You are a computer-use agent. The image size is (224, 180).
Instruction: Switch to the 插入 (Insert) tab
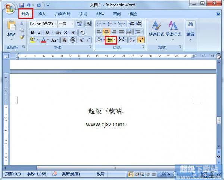42,14
